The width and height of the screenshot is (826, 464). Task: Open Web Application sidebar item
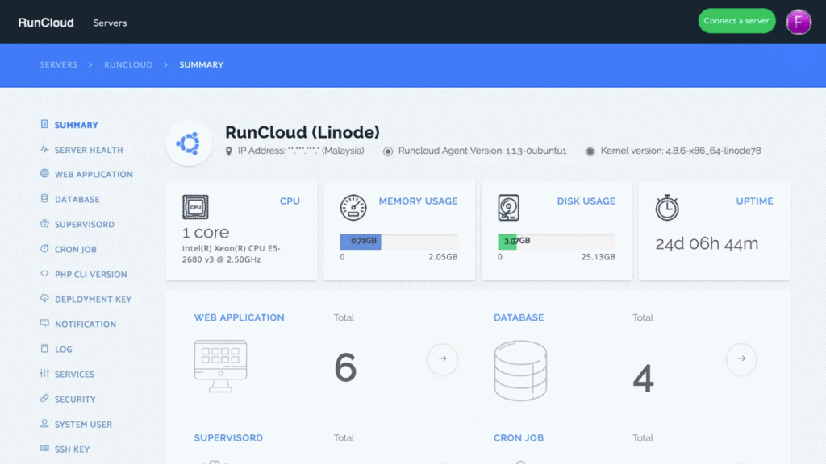click(94, 175)
